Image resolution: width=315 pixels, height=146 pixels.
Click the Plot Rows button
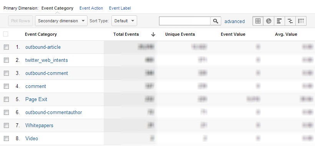[20, 21]
